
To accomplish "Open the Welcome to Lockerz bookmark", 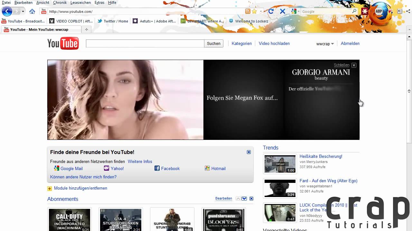I will pyautogui.click(x=248, y=21).
